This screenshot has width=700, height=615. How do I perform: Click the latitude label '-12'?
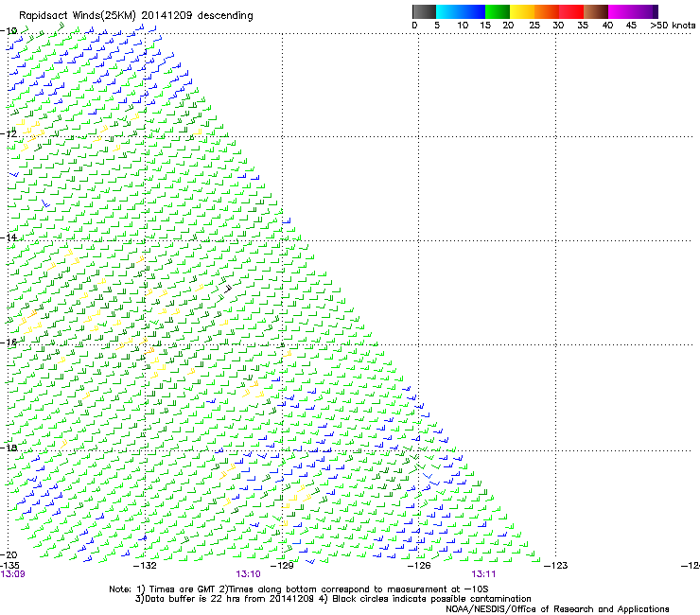[x=9, y=133]
